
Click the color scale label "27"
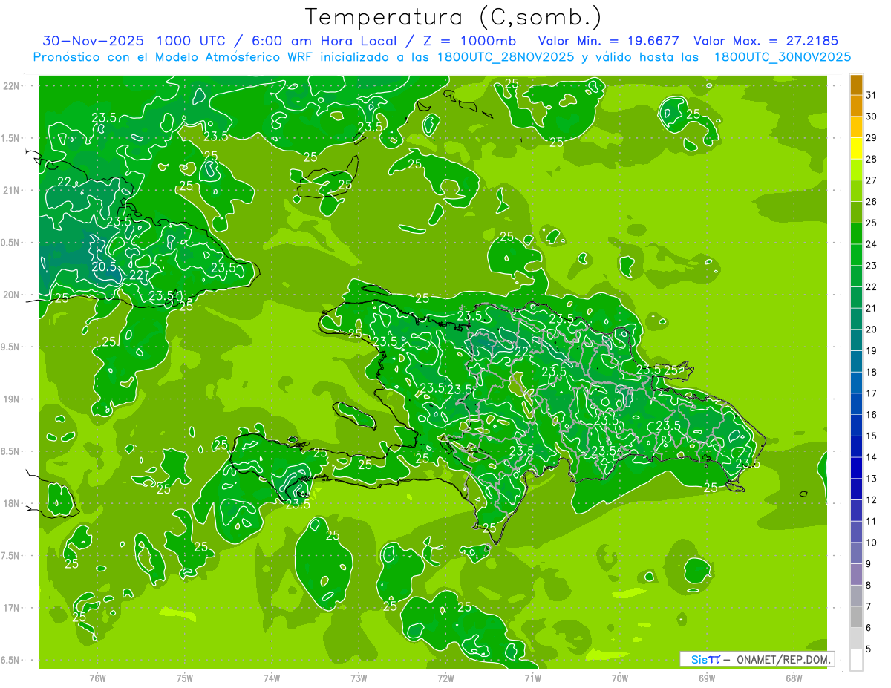871,180
